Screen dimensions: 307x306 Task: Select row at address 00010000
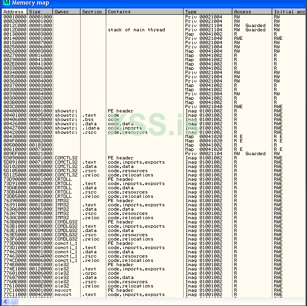[154, 17]
